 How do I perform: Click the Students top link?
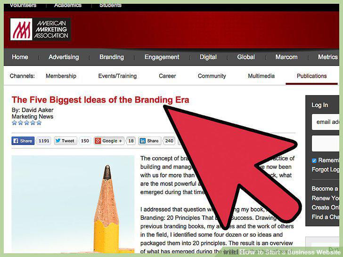click(110, 5)
